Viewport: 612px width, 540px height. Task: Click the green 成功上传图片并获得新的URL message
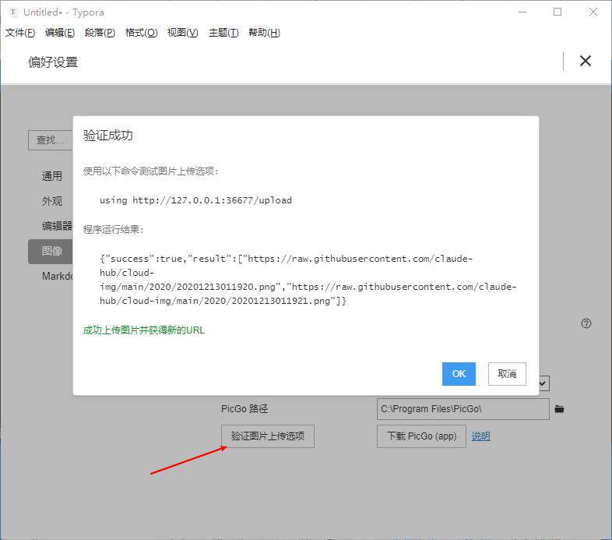pos(143,330)
